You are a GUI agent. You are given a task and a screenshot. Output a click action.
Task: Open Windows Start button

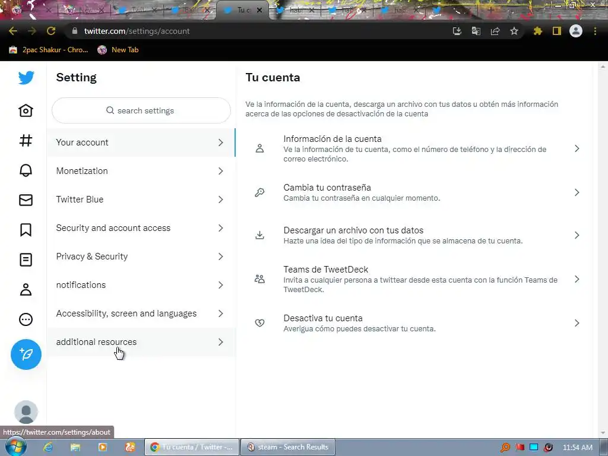pos(16,447)
